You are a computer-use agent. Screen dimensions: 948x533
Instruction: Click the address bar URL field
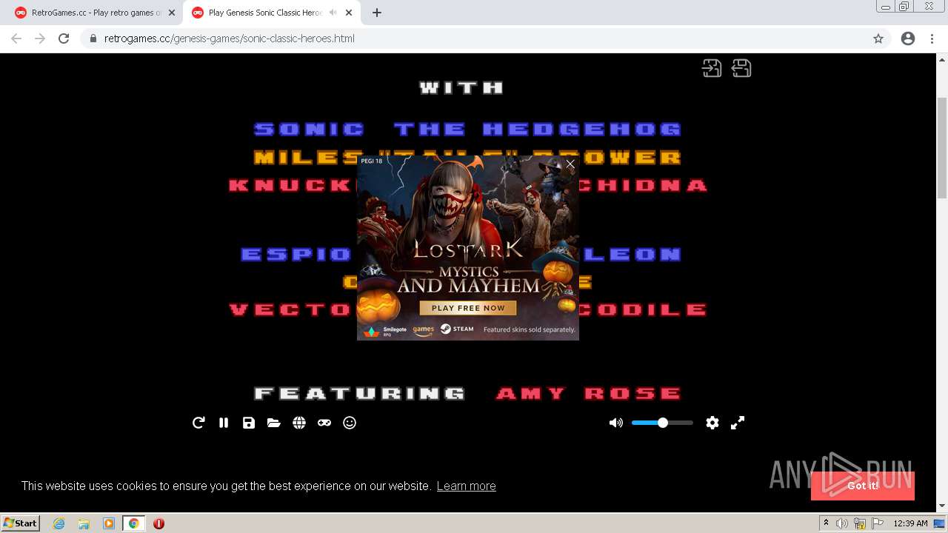[485, 38]
